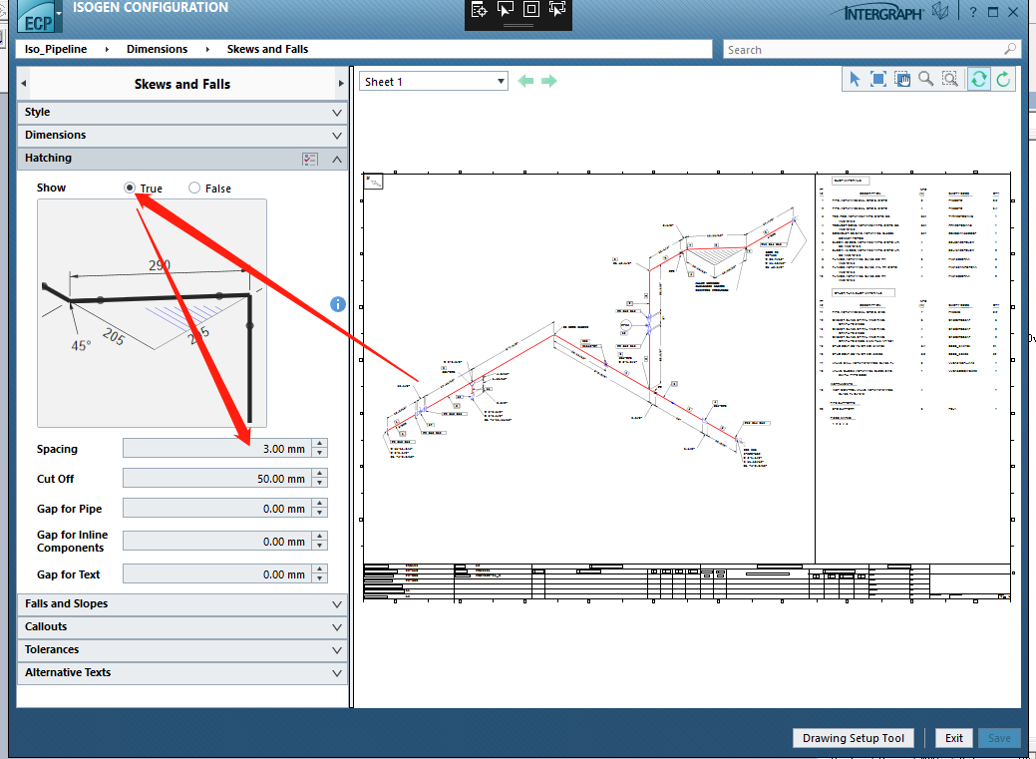Click the Save button
Viewport: 1036px width, 759px height.
coord(998,738)
